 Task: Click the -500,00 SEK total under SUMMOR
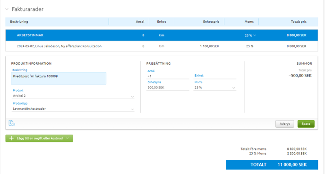click(300, 76)
